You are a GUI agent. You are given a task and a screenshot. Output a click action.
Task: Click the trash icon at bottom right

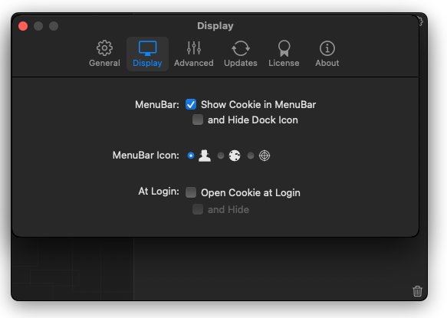417,291
